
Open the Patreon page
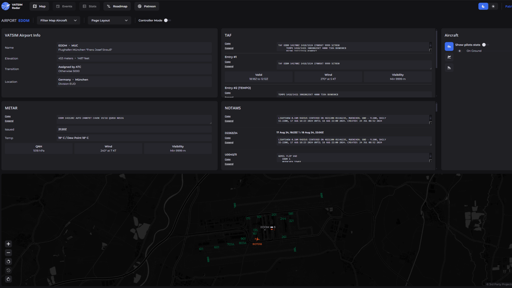pyautogui.click(x=147, y=6)
